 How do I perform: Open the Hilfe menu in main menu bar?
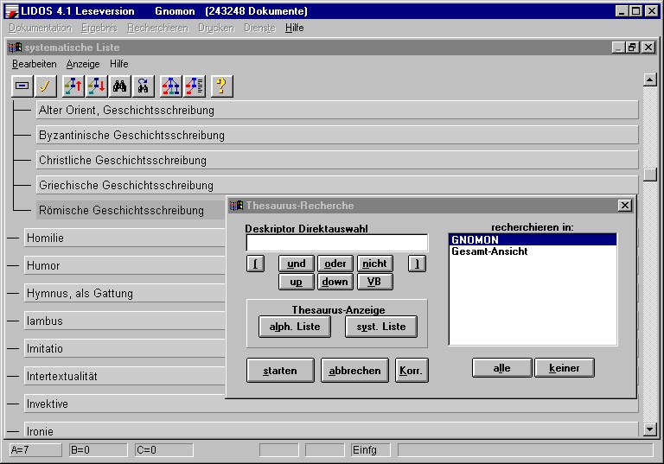point(294,28)
